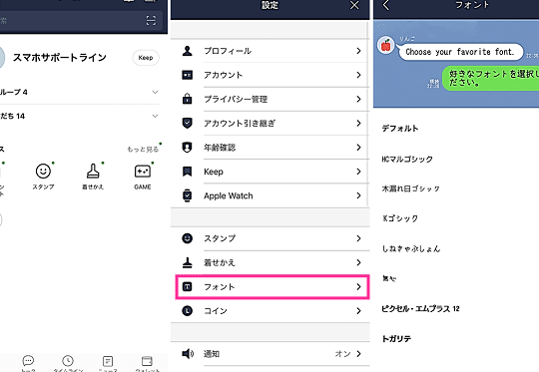Image resolution: width=539 pixels, height=372 pixels.
Task: Open the プライバシー管理 settings item
Action: 269,99
